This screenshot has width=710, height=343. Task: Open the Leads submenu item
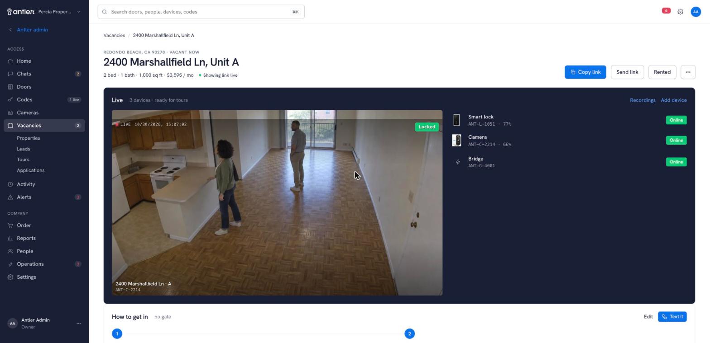pyautogui.click(x=24, y=149)
